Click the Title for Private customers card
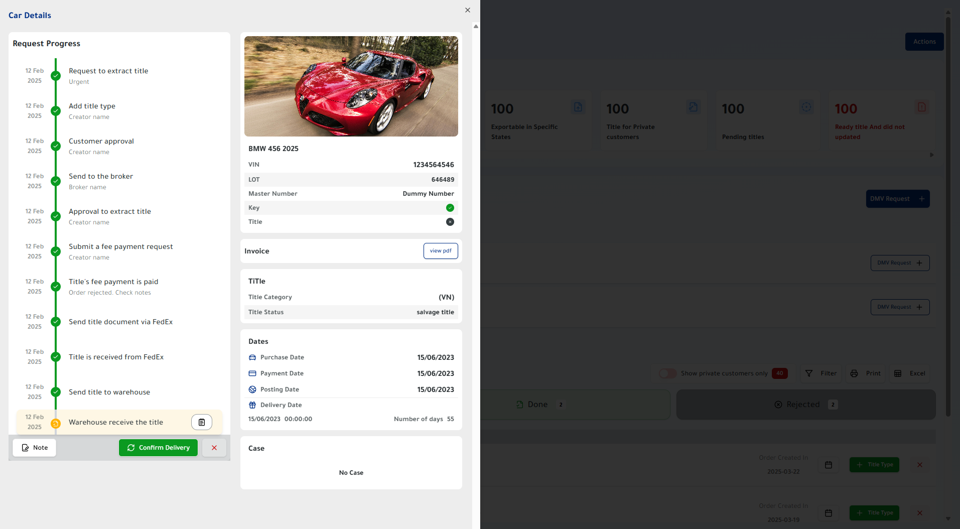The height and width of the screenshot is (529, 960). coord(653,120)
